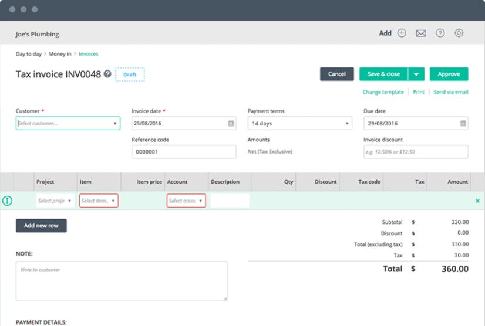Click the Add plus circle icon
The height and width of the screenshot is (326, 485).
[x=402, y=33]
